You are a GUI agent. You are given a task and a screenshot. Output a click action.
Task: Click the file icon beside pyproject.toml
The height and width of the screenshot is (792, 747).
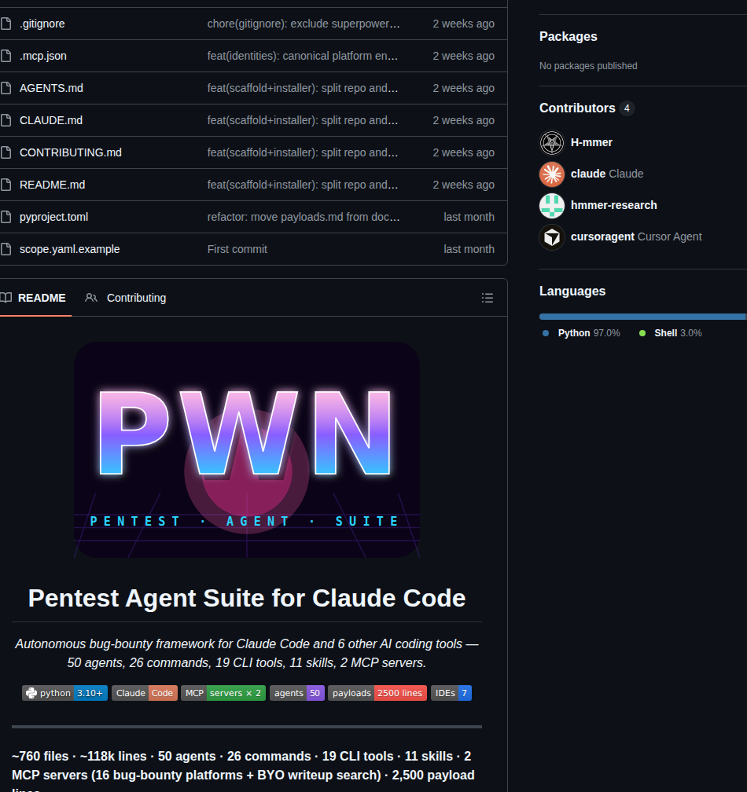click(x=6, y=217)
